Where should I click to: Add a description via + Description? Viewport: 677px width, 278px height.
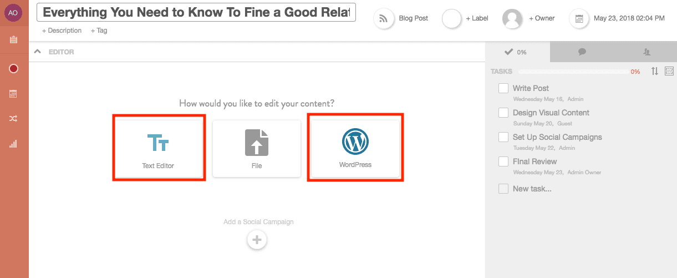(x=62, y=31)
